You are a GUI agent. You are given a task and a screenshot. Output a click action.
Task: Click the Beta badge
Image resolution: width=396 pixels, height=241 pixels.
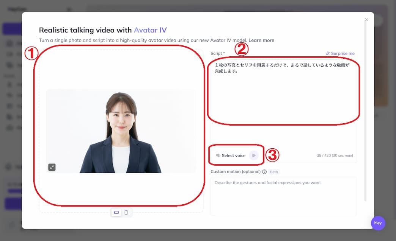pos(274,172)
